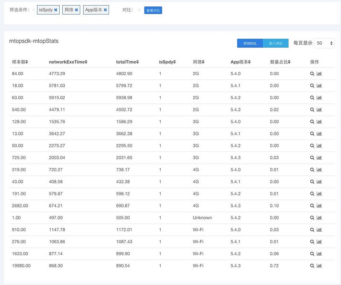This screenshot has height=285, width=341.
Task: Click search icon in 13.00 sample row
Action: coord(312,134)
